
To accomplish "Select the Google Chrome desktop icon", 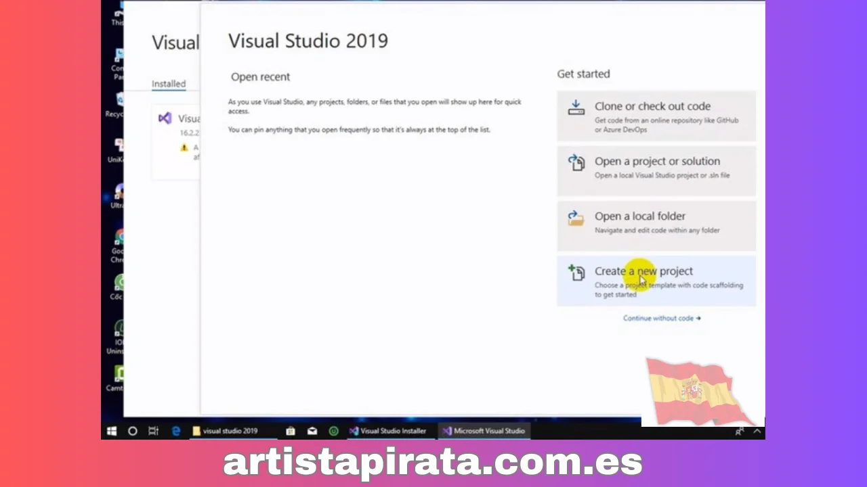I will point(117,246).
